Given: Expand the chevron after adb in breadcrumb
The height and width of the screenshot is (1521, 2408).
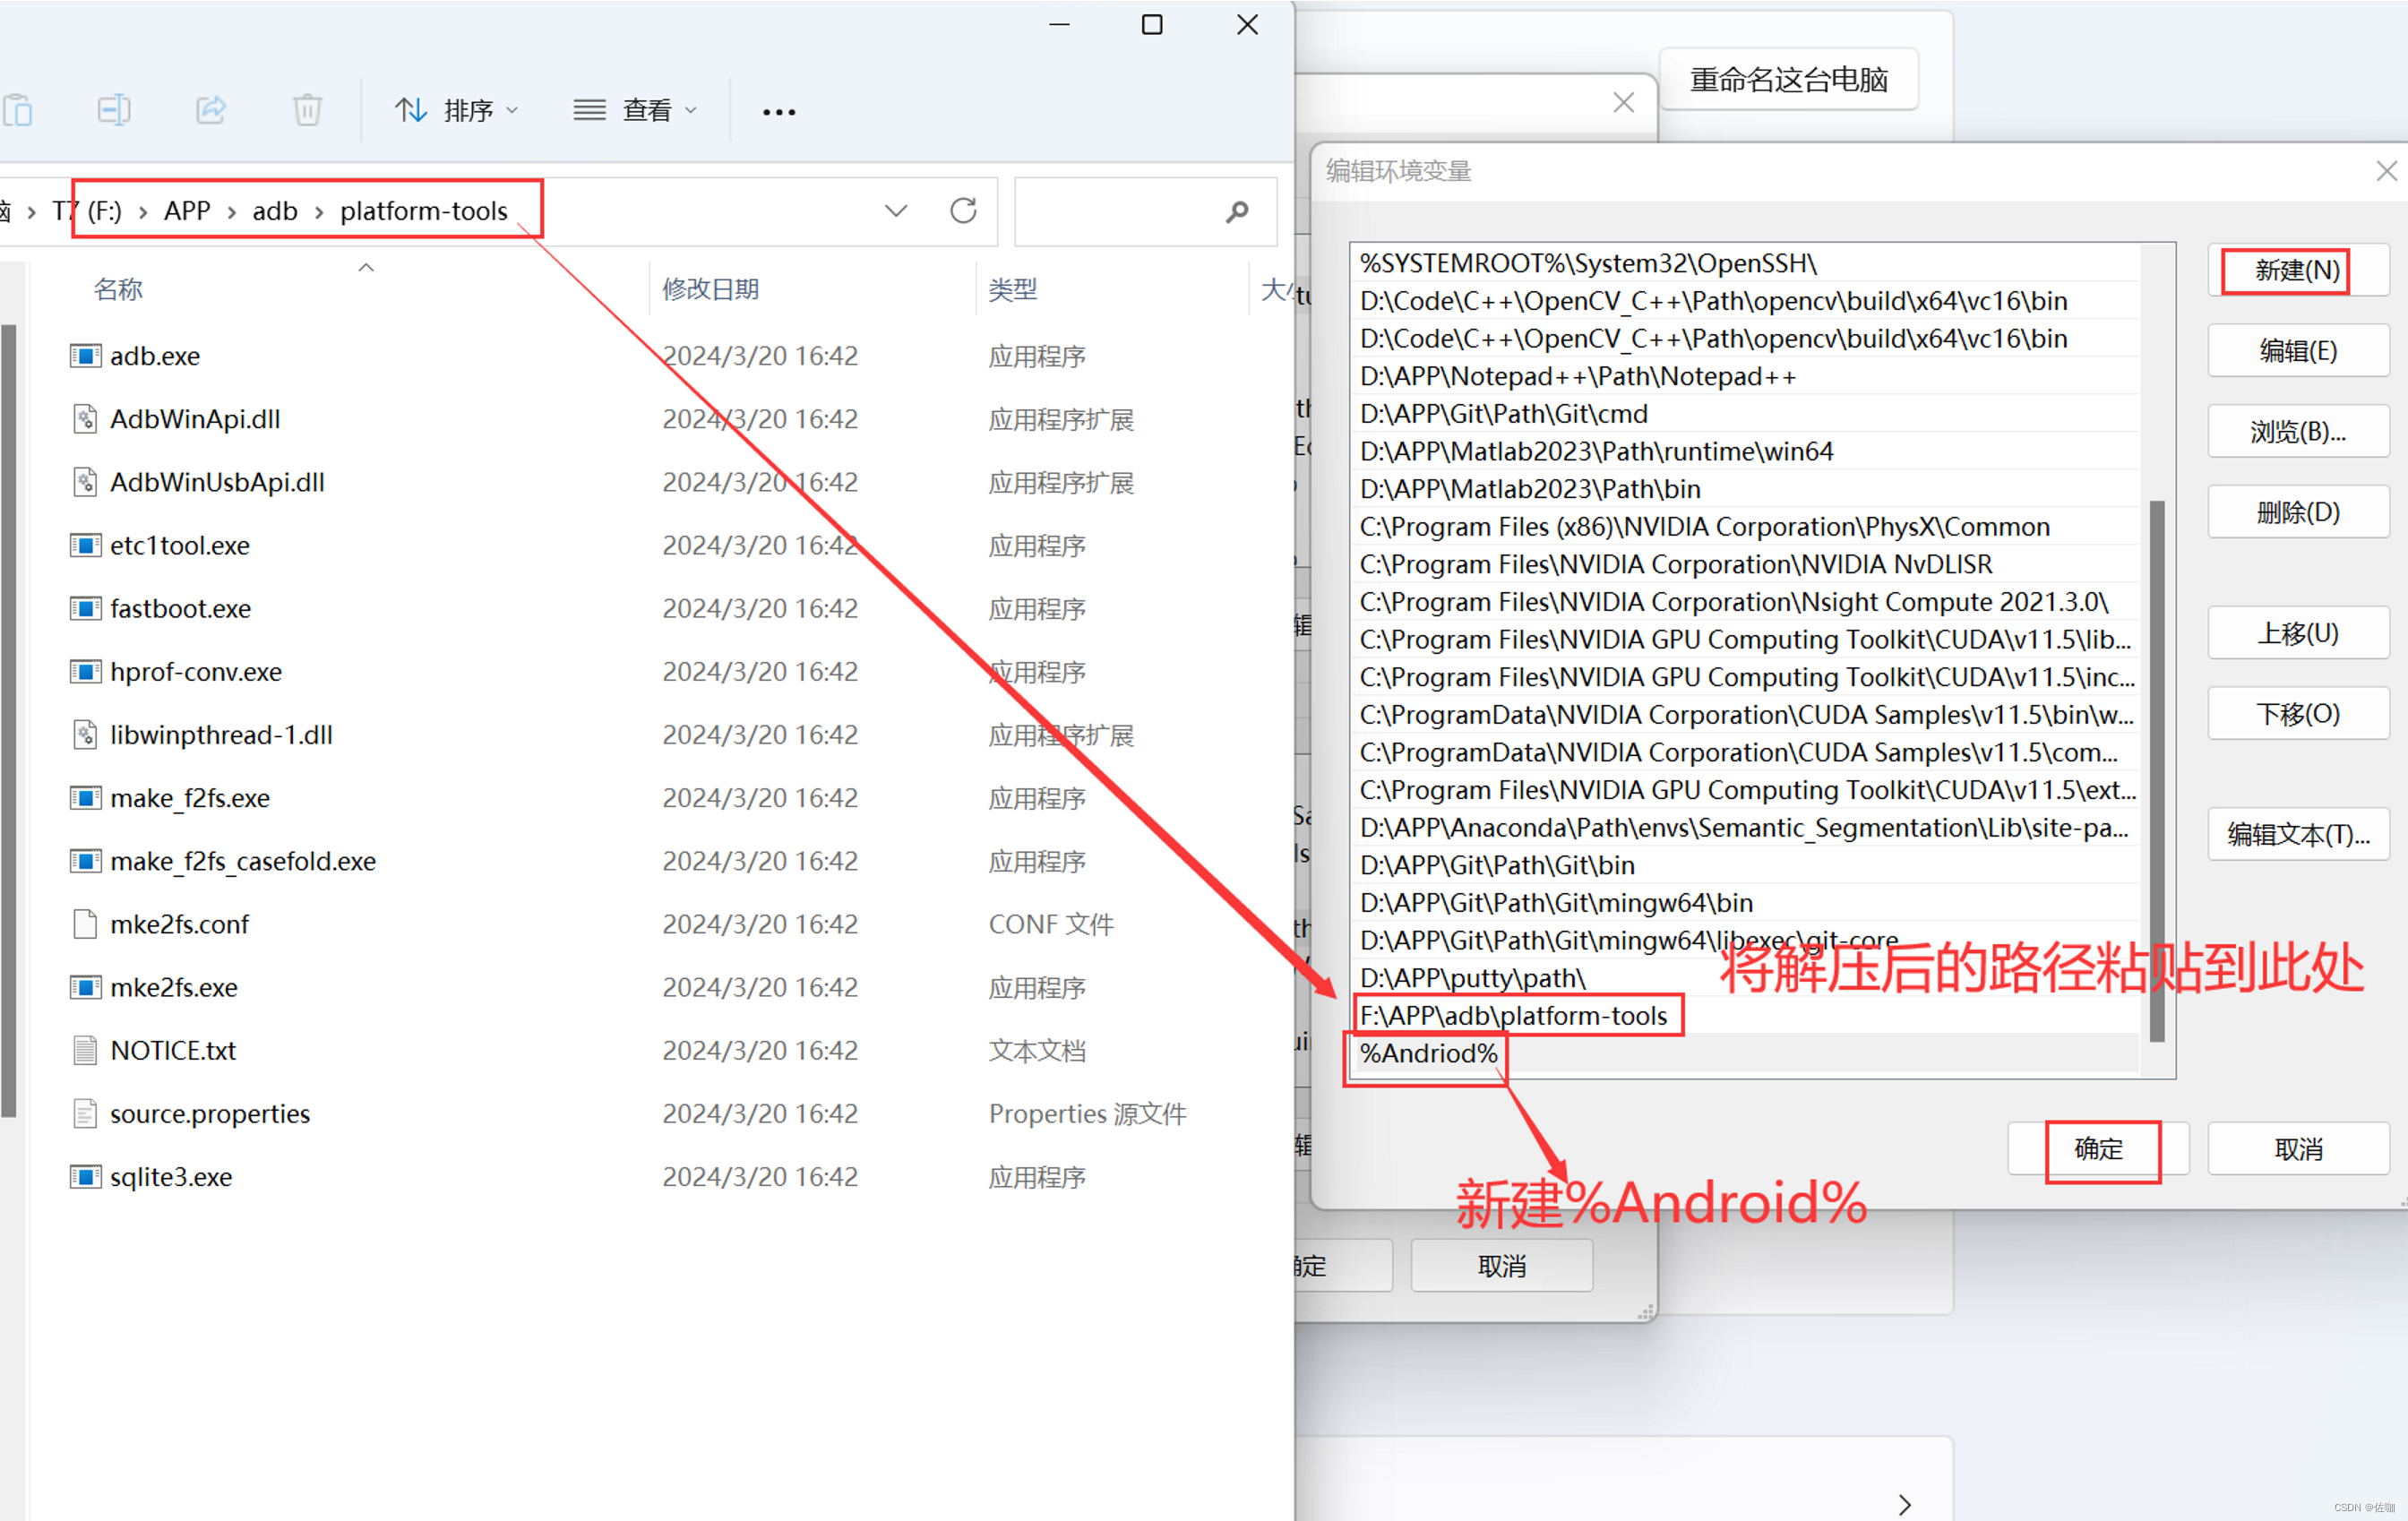Looking at the screenshot, I should [x=319, y=212].
